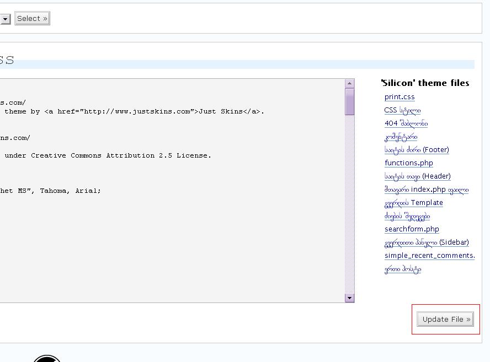
Task: Open the page Template file link
Action: tap(413, 203)
